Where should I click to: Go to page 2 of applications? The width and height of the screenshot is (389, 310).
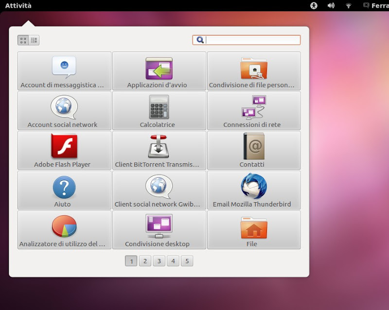tap(145, 261)
